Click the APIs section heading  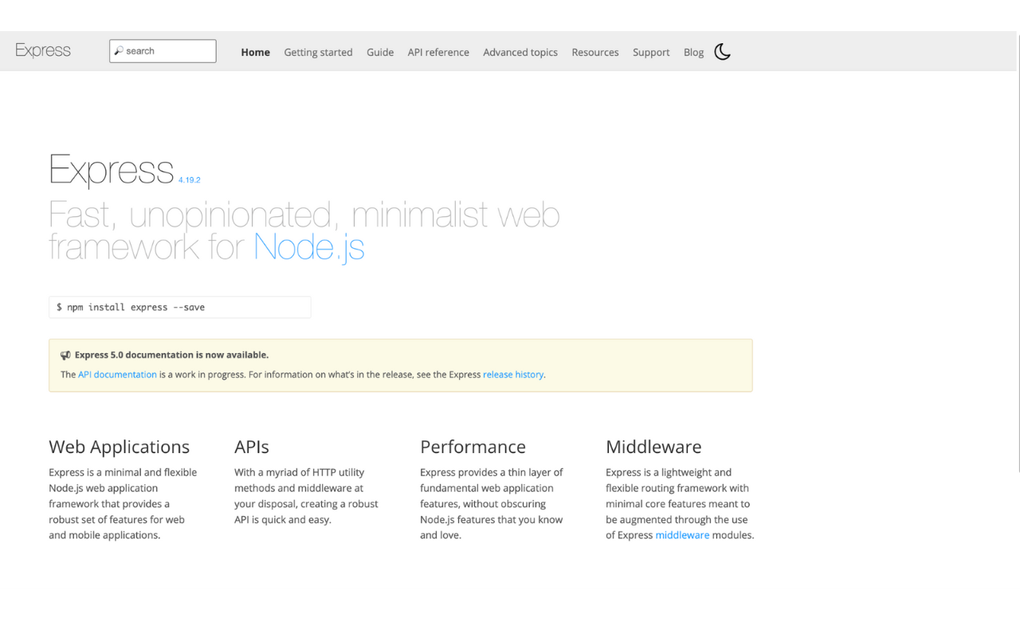point(252,447)
